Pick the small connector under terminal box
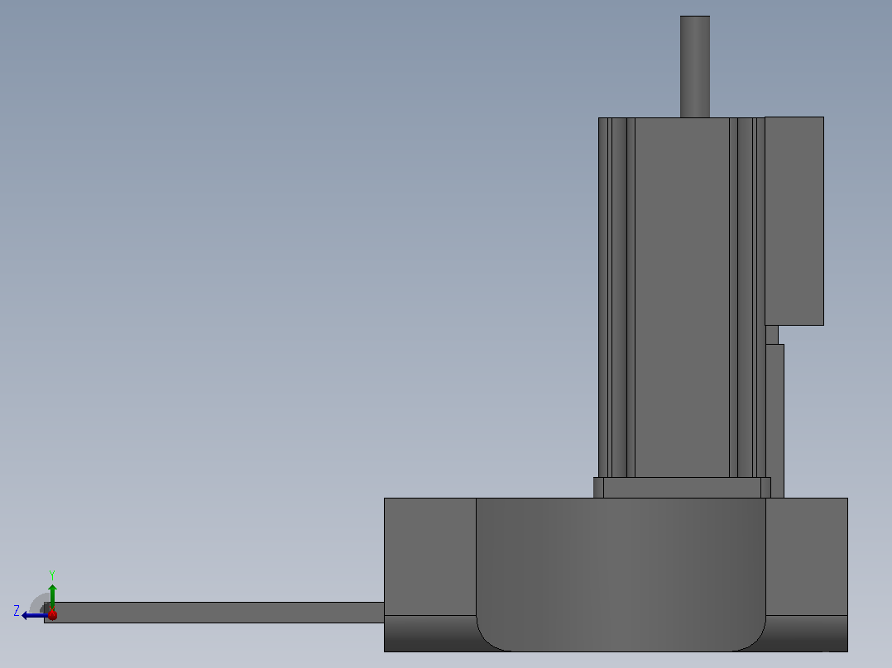The height and width of the screenshot is (668, 892). click(x=772, y=335)
